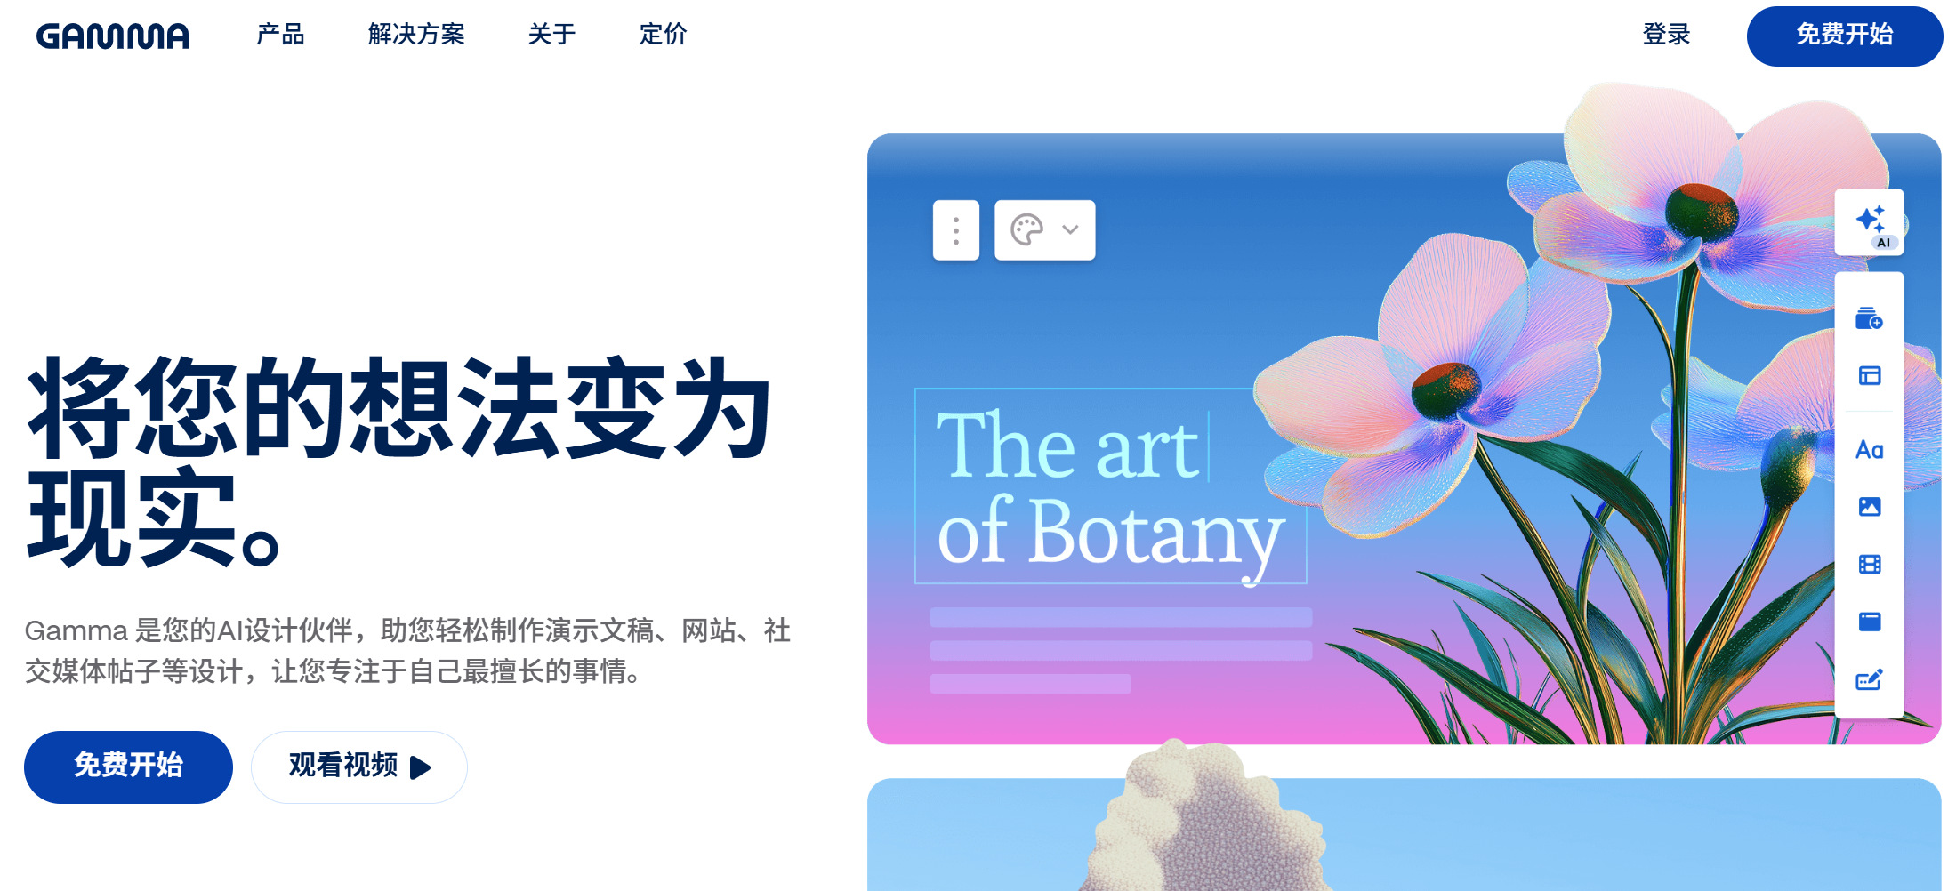Screen dimensions: 1956x891
Task: Open the 定价 pricing page
Action: (x=663, y=35)
